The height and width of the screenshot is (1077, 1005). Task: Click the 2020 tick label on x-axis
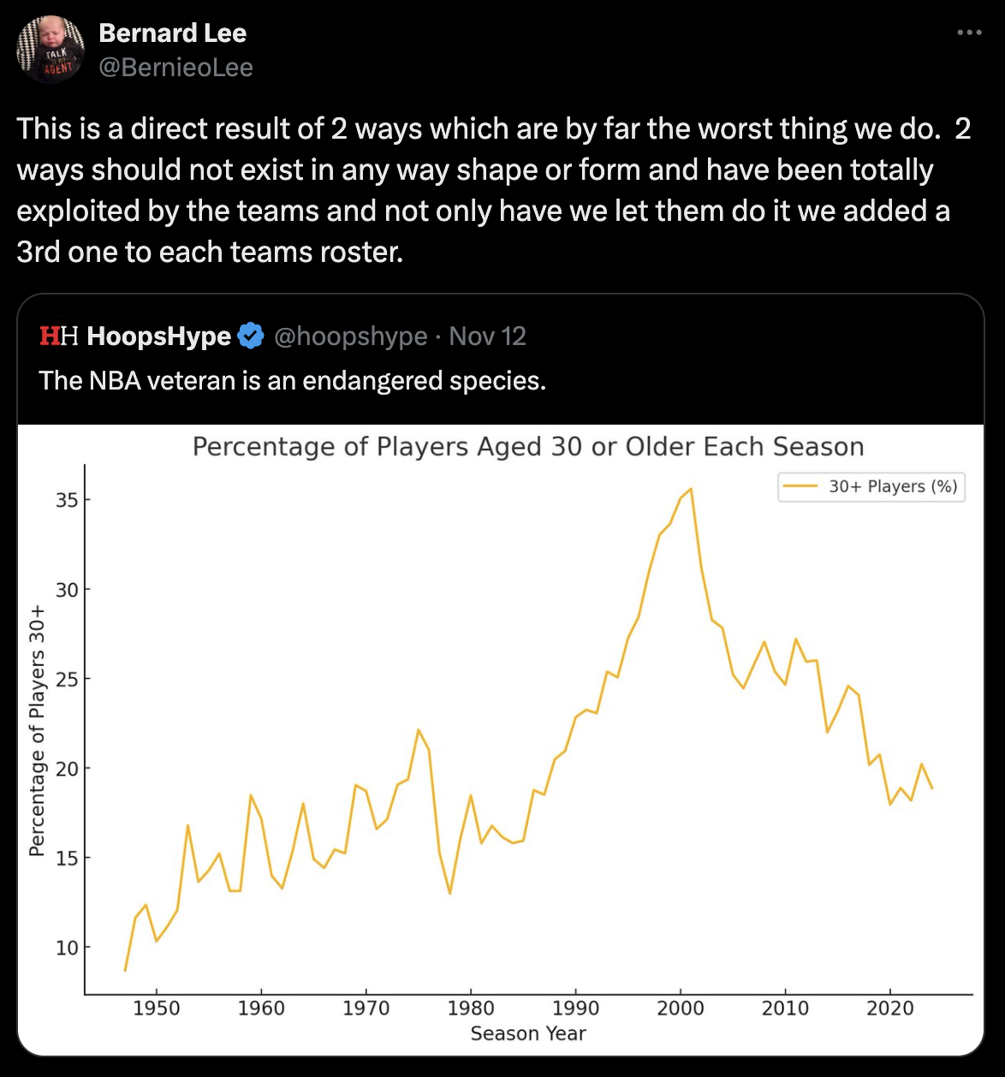pos(890,1008)
